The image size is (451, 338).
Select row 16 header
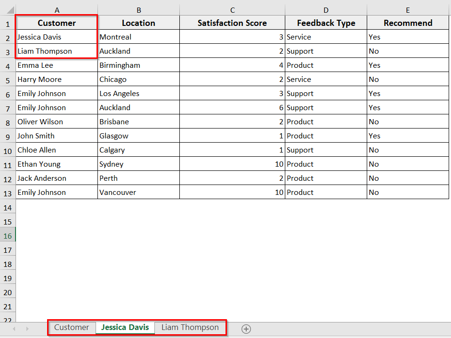click(x=8, y=235)
